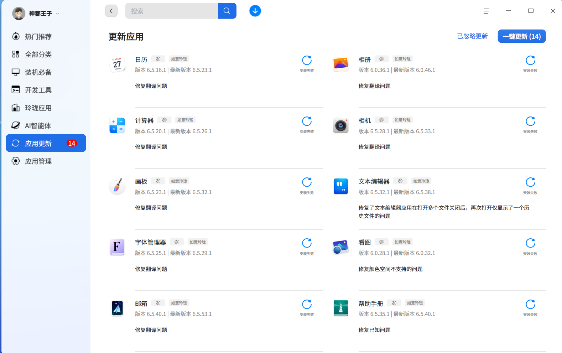Open the hamburger main menu

click(x=486, y=11)
